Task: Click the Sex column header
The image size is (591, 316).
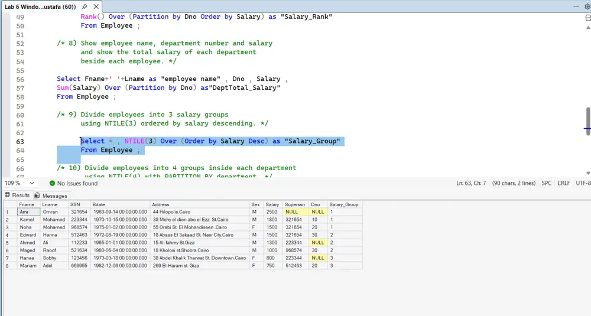Action: (x=256, y=204)
